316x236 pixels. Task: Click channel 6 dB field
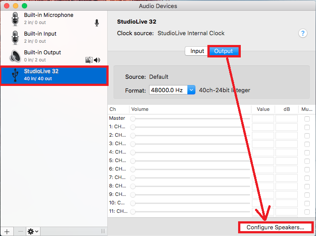pyautogui.click(x=286, y=170)
